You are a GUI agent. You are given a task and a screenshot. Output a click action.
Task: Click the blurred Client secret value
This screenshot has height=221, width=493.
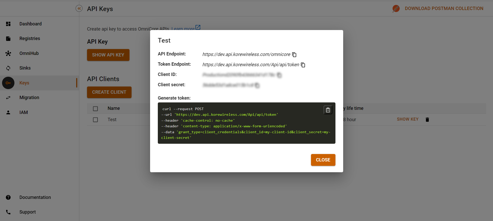tap(228, 85)
